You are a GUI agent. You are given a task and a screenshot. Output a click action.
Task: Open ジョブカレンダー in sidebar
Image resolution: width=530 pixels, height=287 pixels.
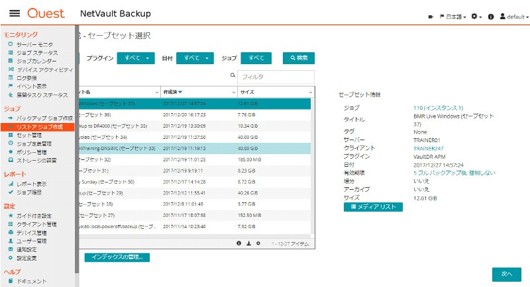pos(36,61)
